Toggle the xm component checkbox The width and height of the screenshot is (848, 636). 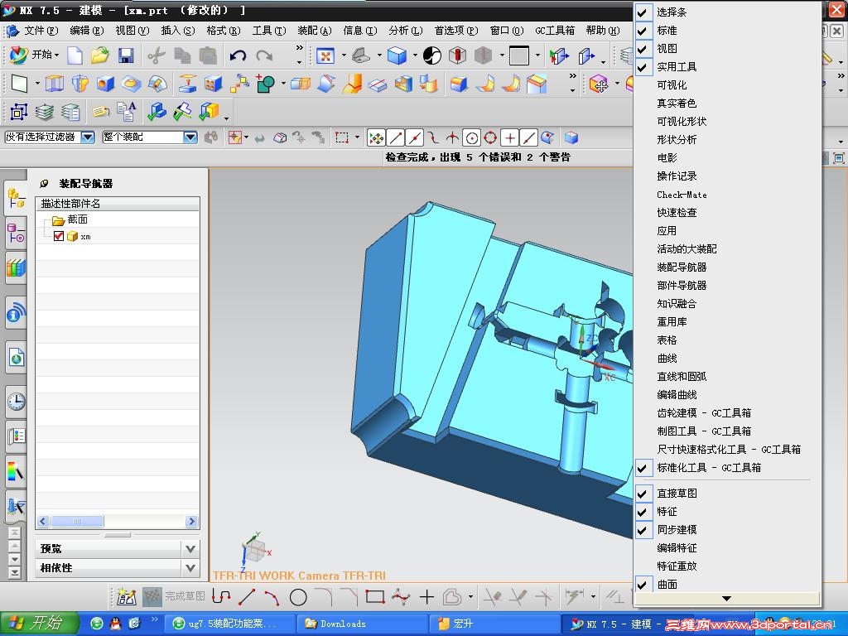tap(59, 236)
